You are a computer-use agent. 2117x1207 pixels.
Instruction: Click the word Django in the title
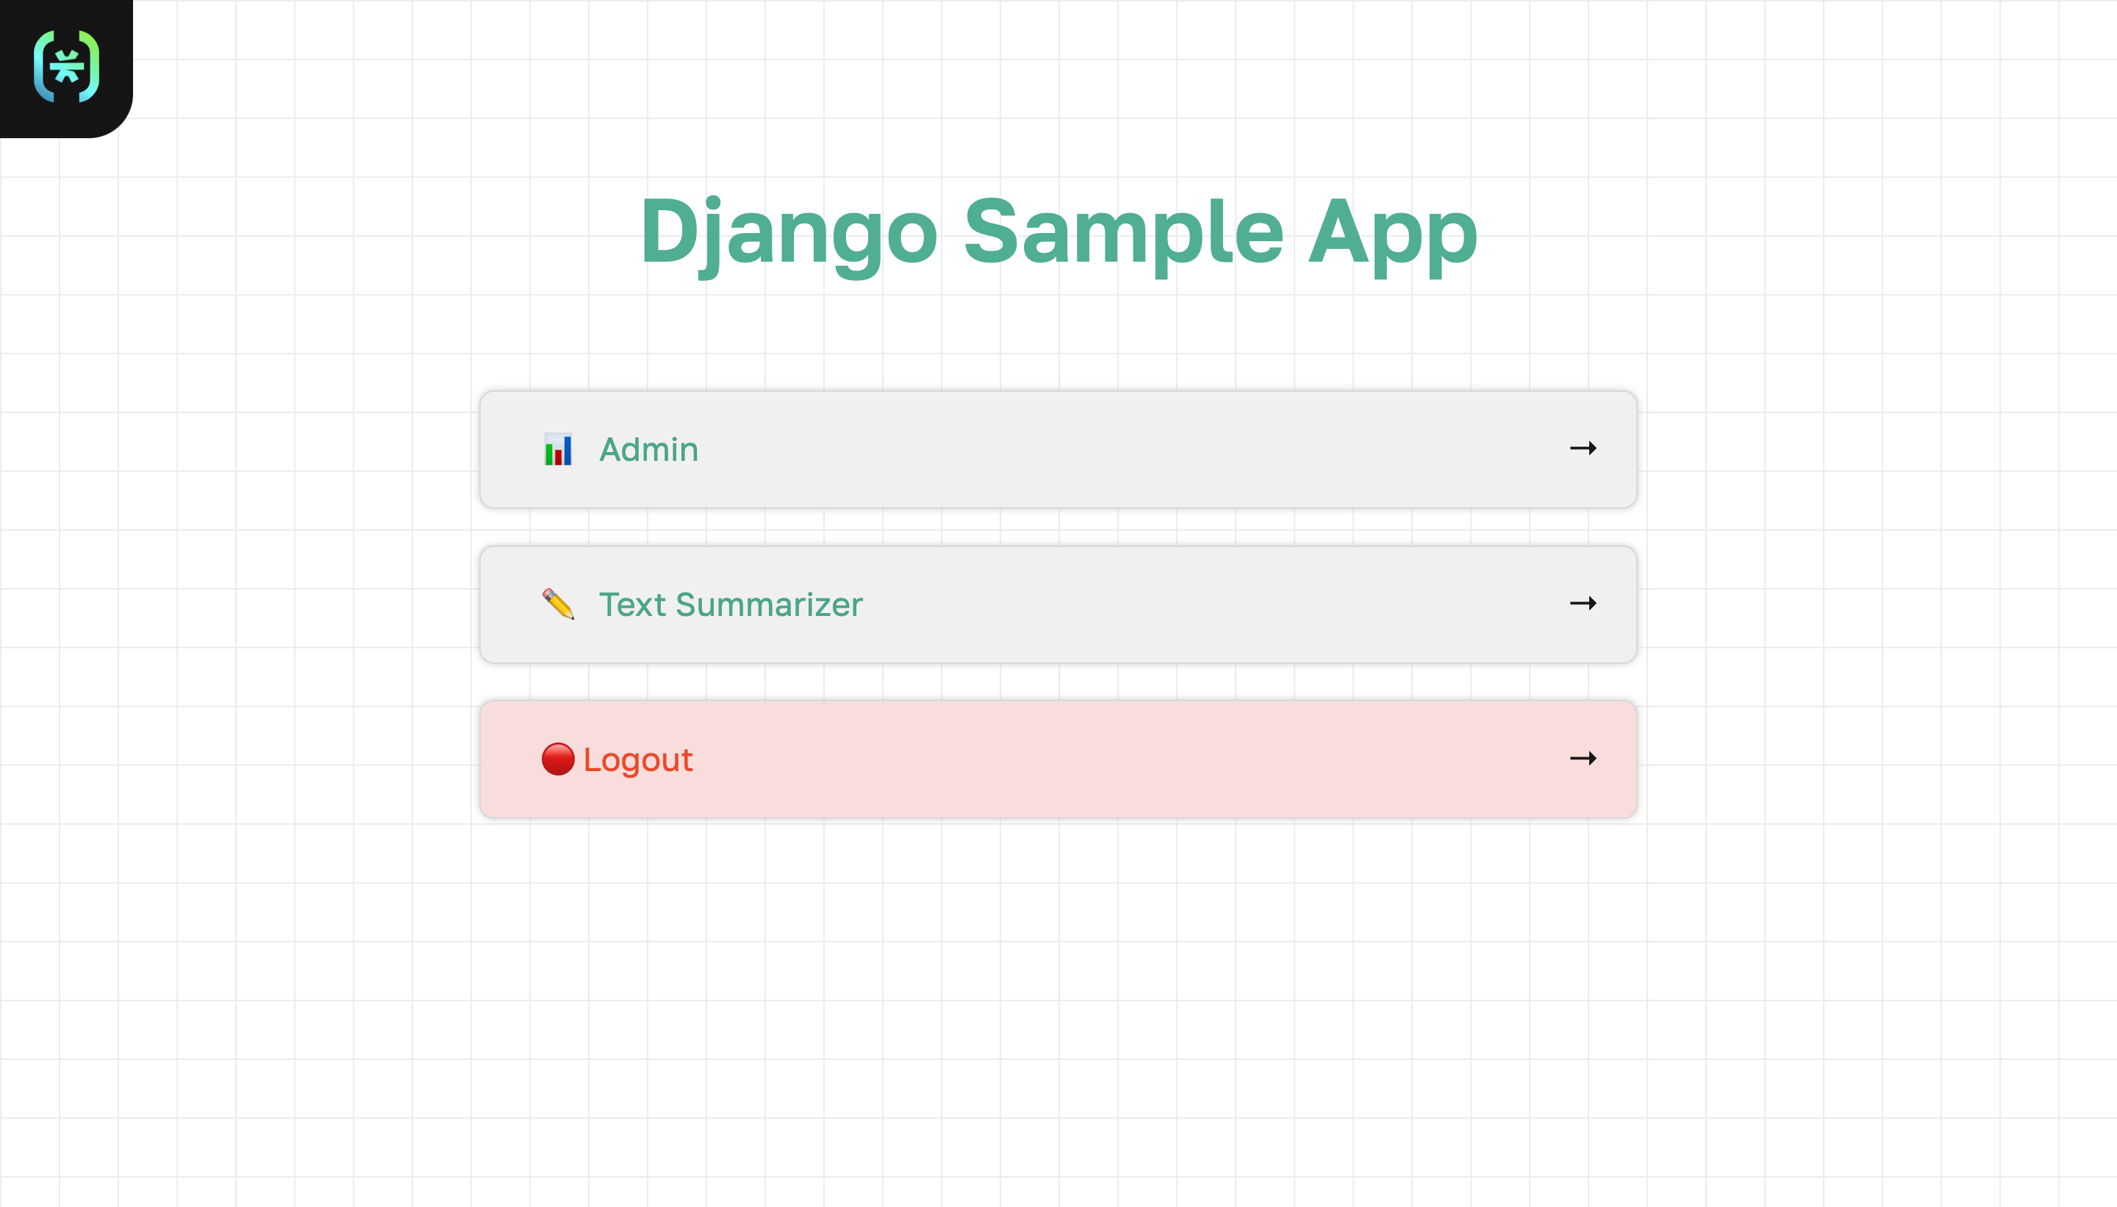point(789,234)
